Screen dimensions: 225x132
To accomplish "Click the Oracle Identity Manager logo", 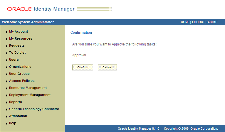I will coord(41,9).
